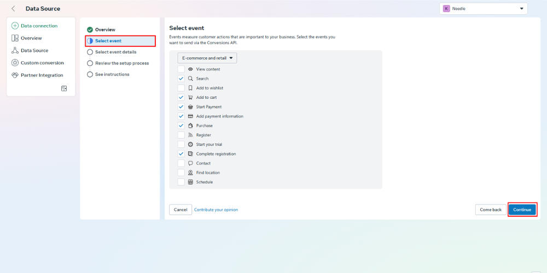Enable the View content checkbox
Screen dimensions: 547x273
click(x=181, y=69)
